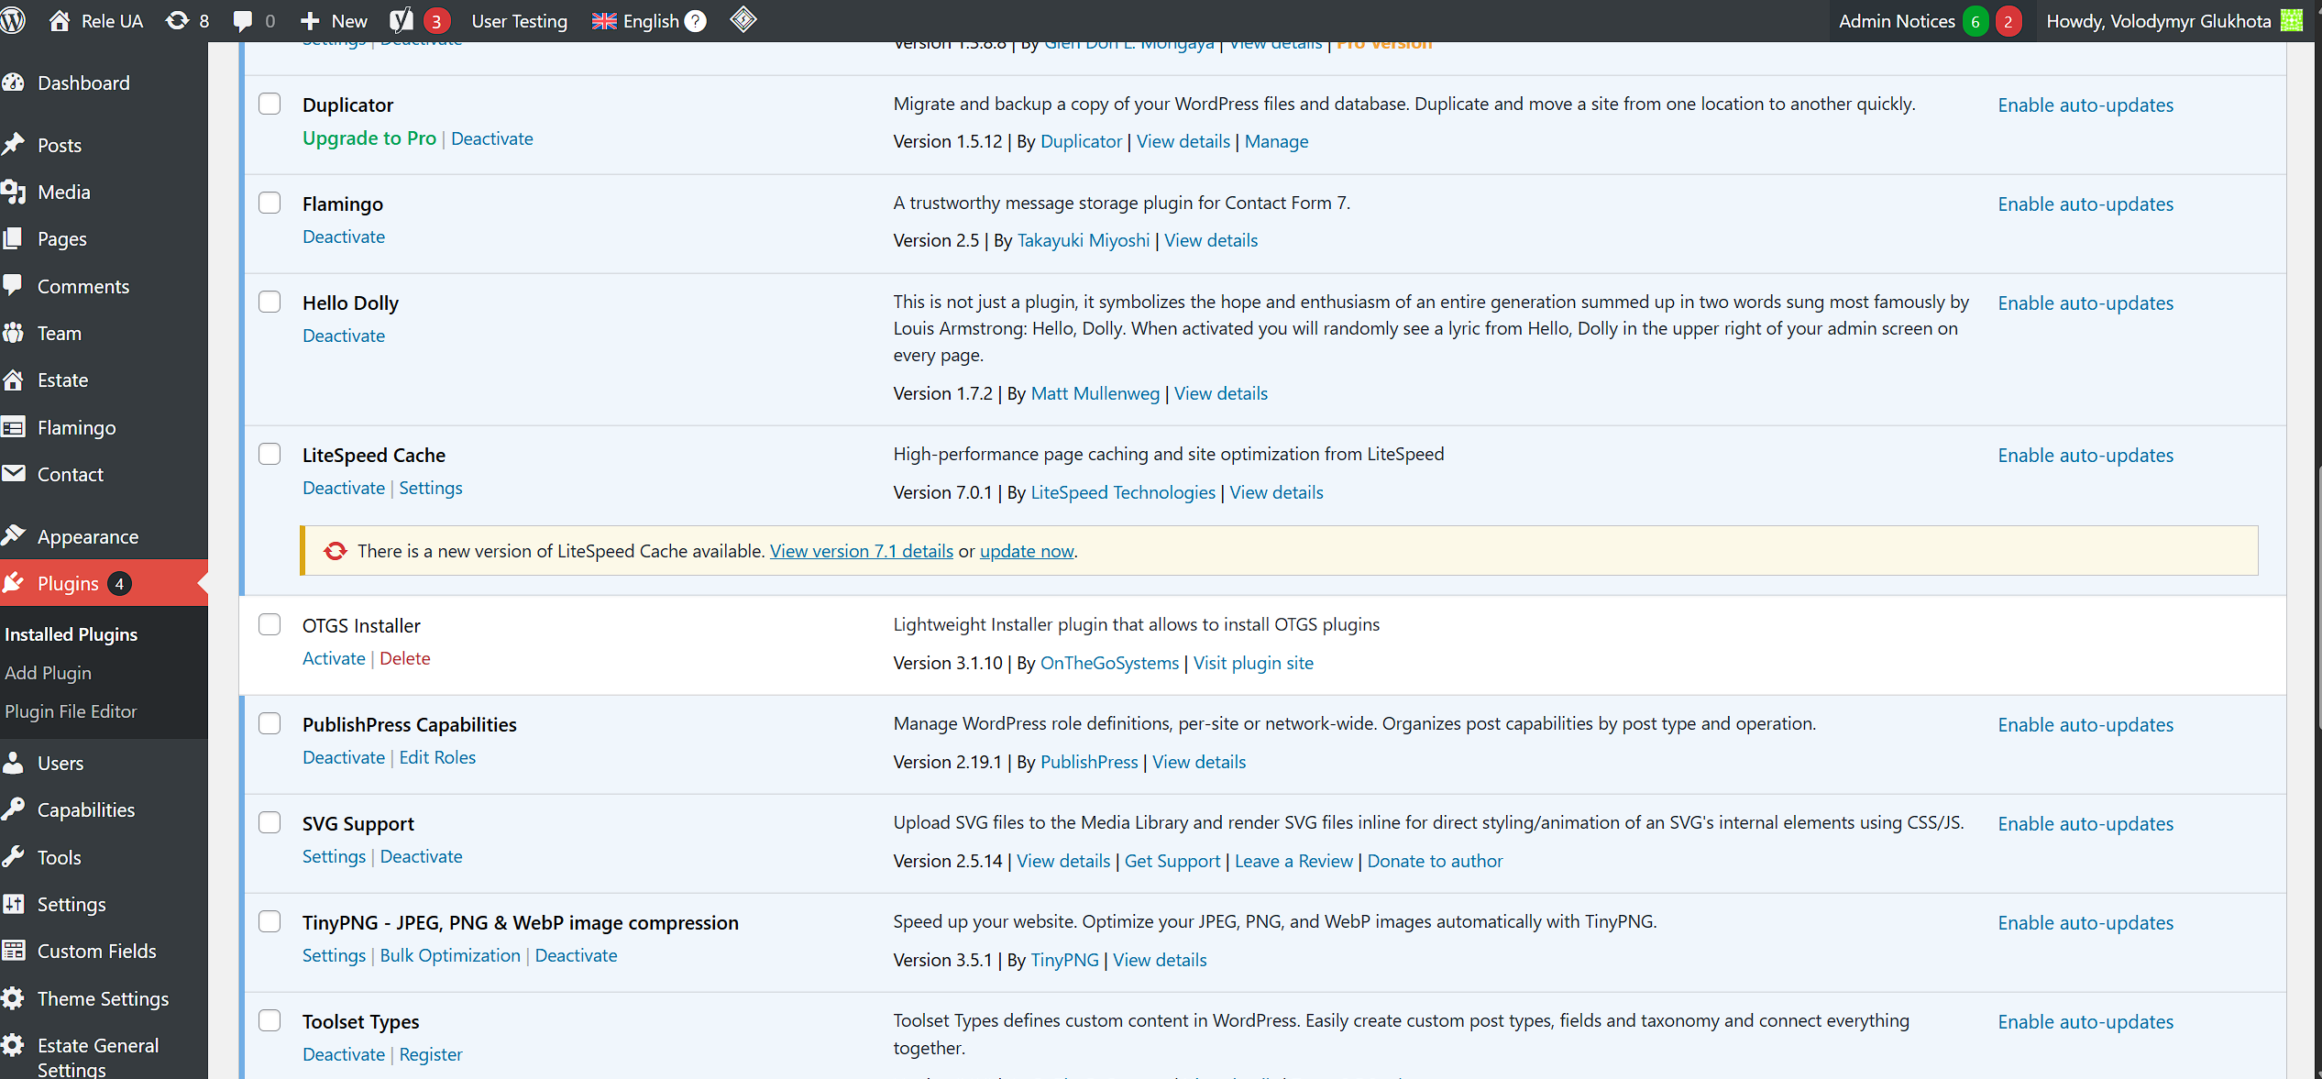Image resolution: width=2322 pixels, height=1079 pixels.
Task: Open the Plugins sidebar menu
Action: pos(104,583)
